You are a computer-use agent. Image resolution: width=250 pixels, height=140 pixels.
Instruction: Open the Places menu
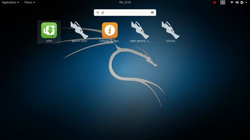tap(30, 2)
